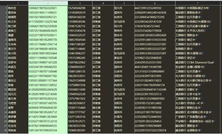222x134 pixels.
Task: Click column header 3
Action: pos(80,3)
